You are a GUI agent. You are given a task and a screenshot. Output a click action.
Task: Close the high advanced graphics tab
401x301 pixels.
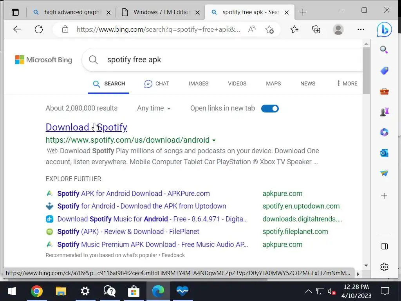(109, 12)
